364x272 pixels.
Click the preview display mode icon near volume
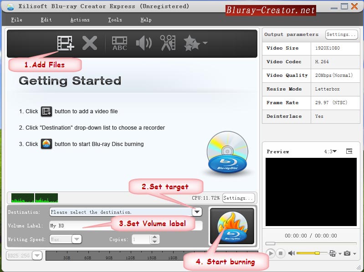333,253
